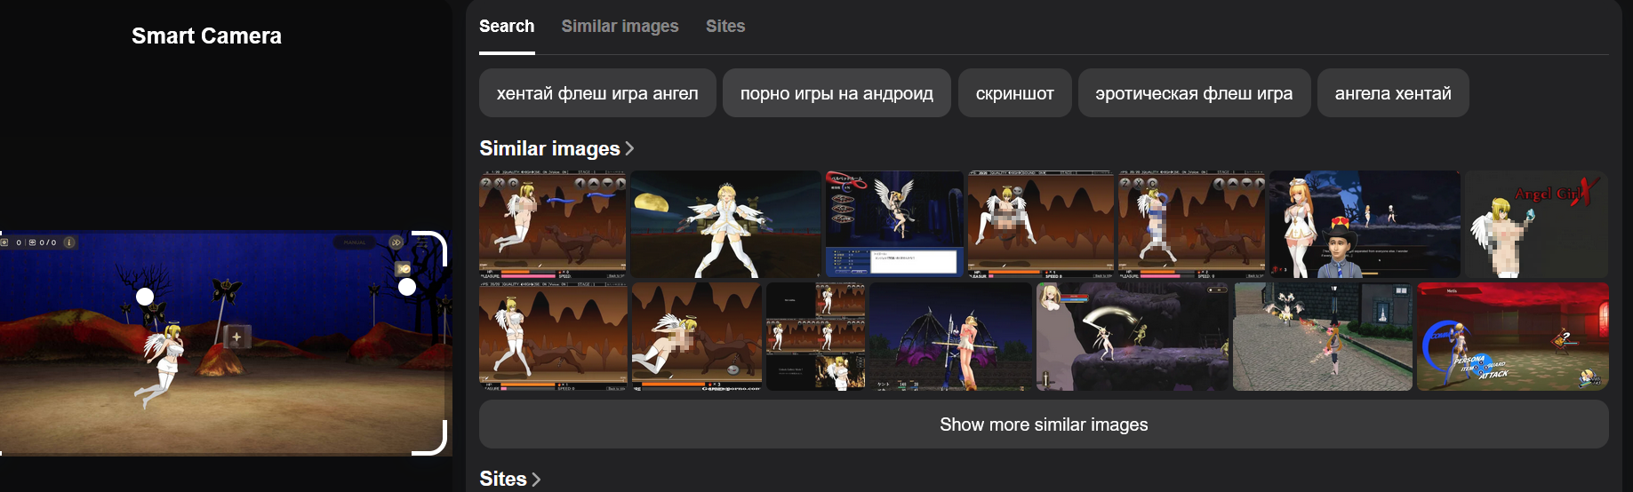Open the Sites tab
Screen dimensions: 1633x492
coord(725,27)
